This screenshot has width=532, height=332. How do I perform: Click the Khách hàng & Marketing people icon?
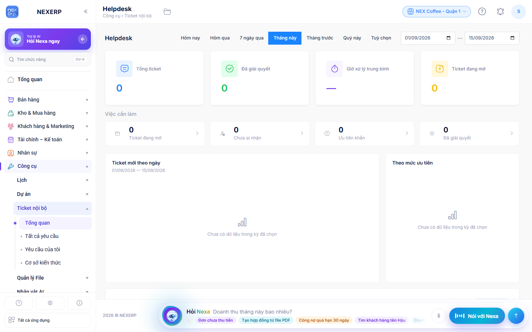(11, 126)
